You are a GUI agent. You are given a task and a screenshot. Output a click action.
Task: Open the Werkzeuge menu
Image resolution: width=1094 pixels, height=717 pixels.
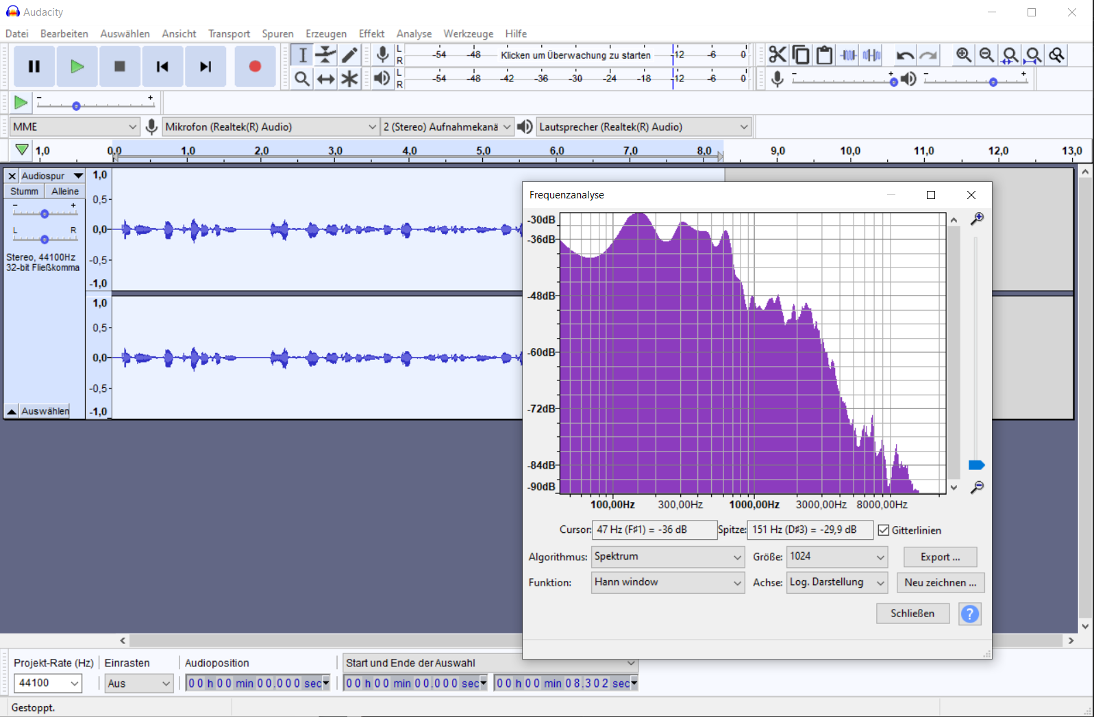click(x=468, y=34)
